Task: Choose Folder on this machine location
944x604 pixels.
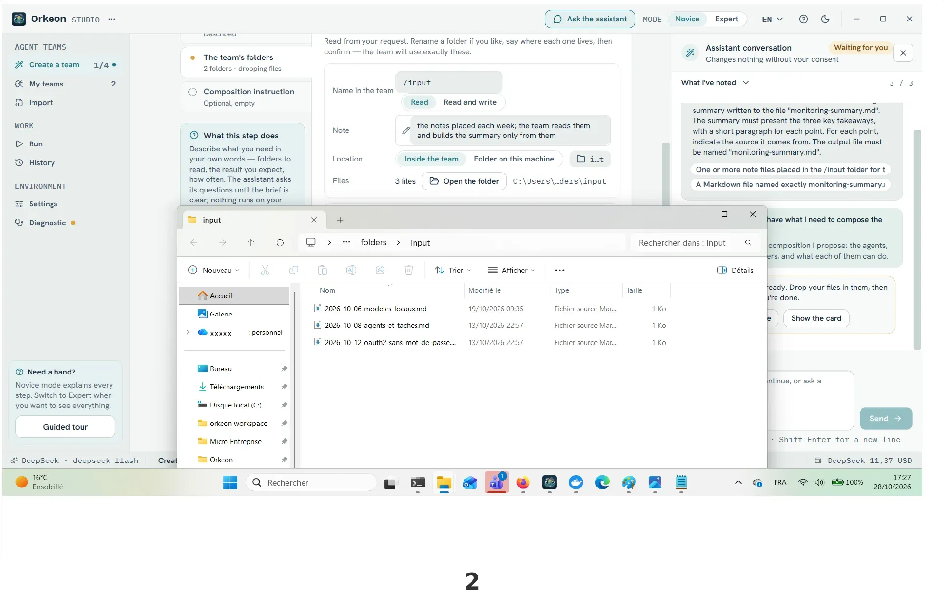Action: (x=514, y=159)
